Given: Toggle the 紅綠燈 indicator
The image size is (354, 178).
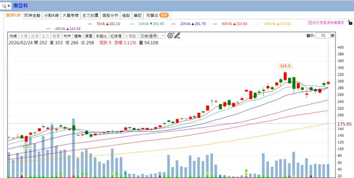Looking at the screenshot, I should 116,36.
